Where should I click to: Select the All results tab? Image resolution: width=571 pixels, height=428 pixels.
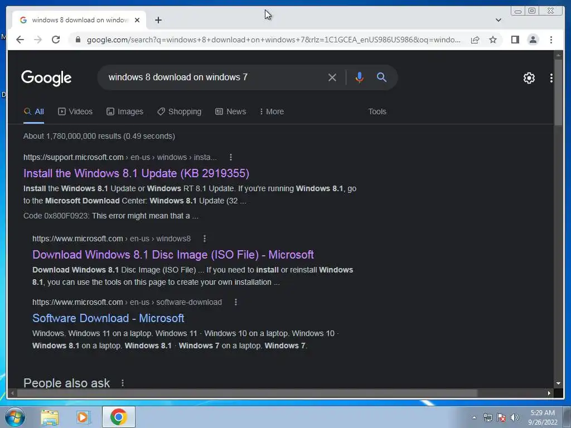click(34, 111)
